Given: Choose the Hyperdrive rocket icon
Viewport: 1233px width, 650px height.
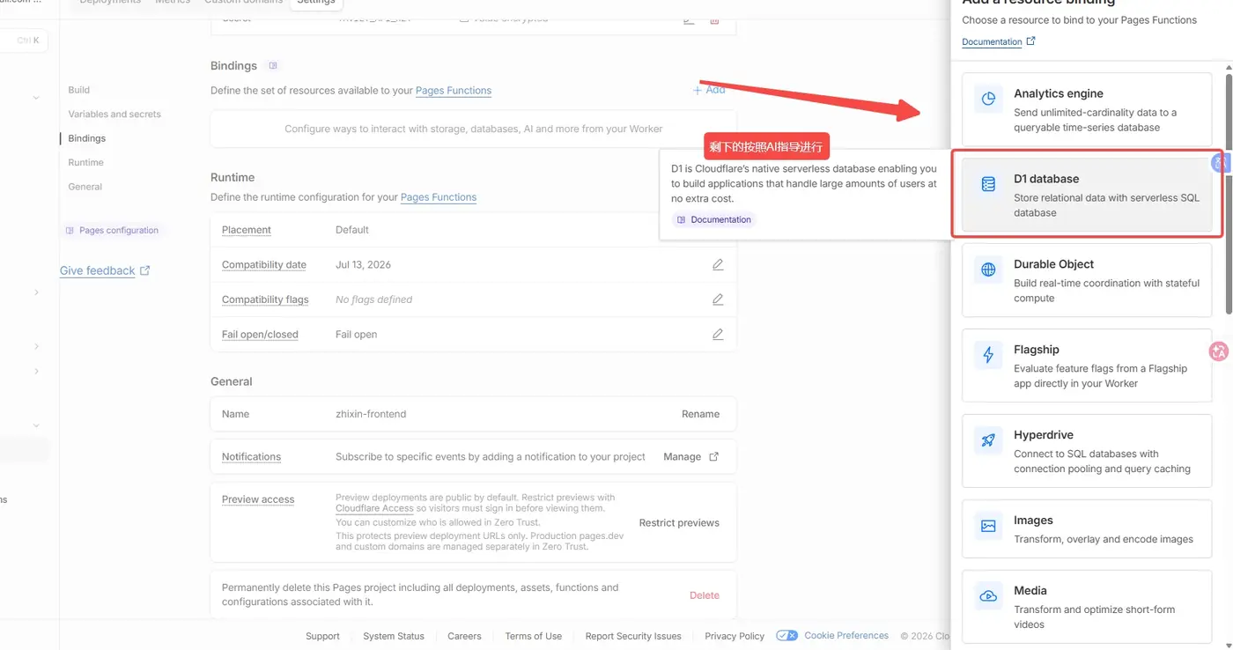Looking at the screenshot, I should click(x=988, y=440).
